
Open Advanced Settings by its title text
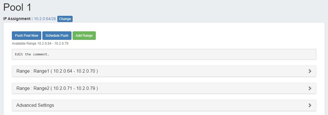pos(35,105)
